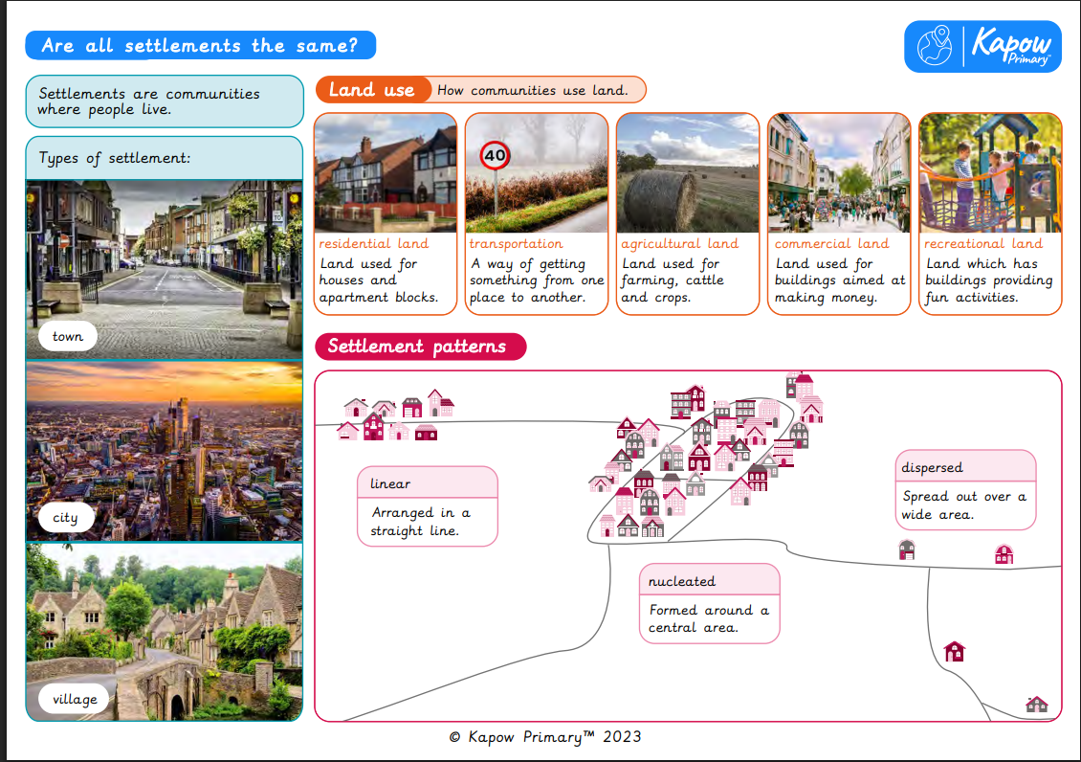Click the 'village' label on photo

(75, 700)
